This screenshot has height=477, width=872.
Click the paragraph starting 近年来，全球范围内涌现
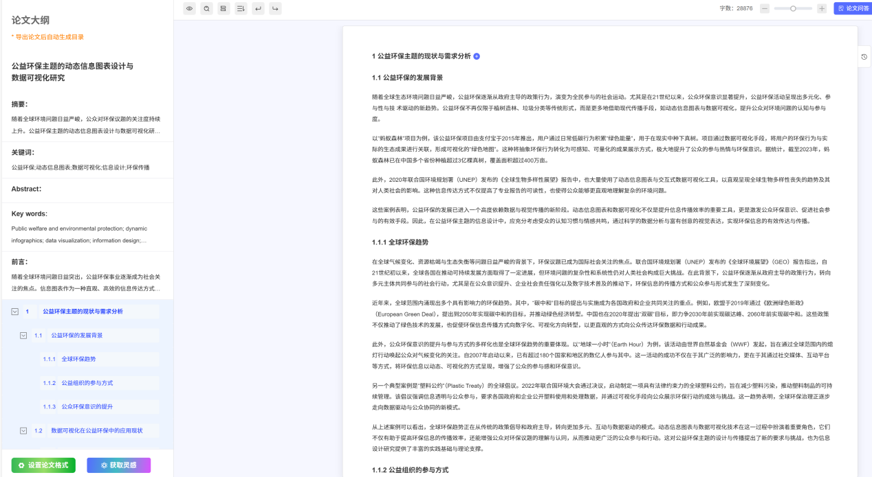[601, 313]
